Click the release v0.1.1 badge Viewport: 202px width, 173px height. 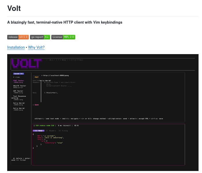18,37
